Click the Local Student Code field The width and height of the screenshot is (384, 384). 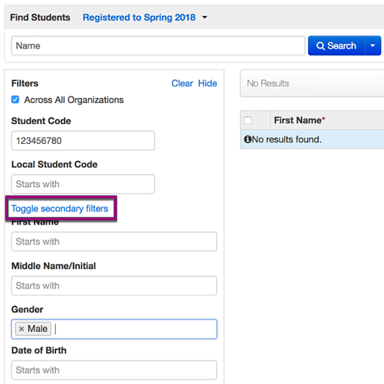tap(82, 184)
